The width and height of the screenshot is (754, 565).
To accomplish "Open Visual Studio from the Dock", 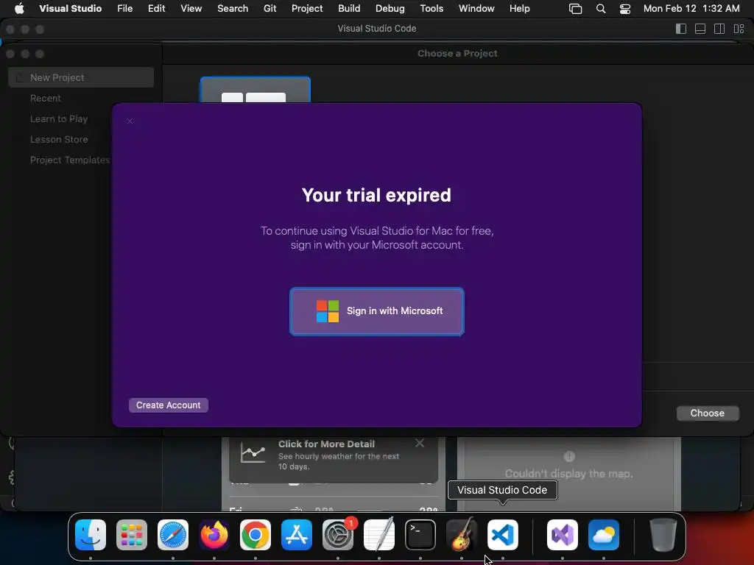I will (x=562, y=535).
